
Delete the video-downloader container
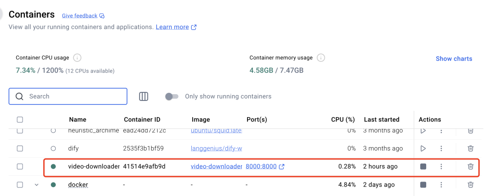coord(470,166)
